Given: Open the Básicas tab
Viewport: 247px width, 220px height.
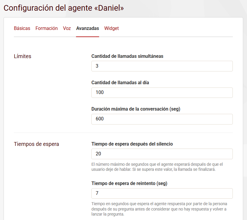Looking at the screenshot, I should (22, 28).
